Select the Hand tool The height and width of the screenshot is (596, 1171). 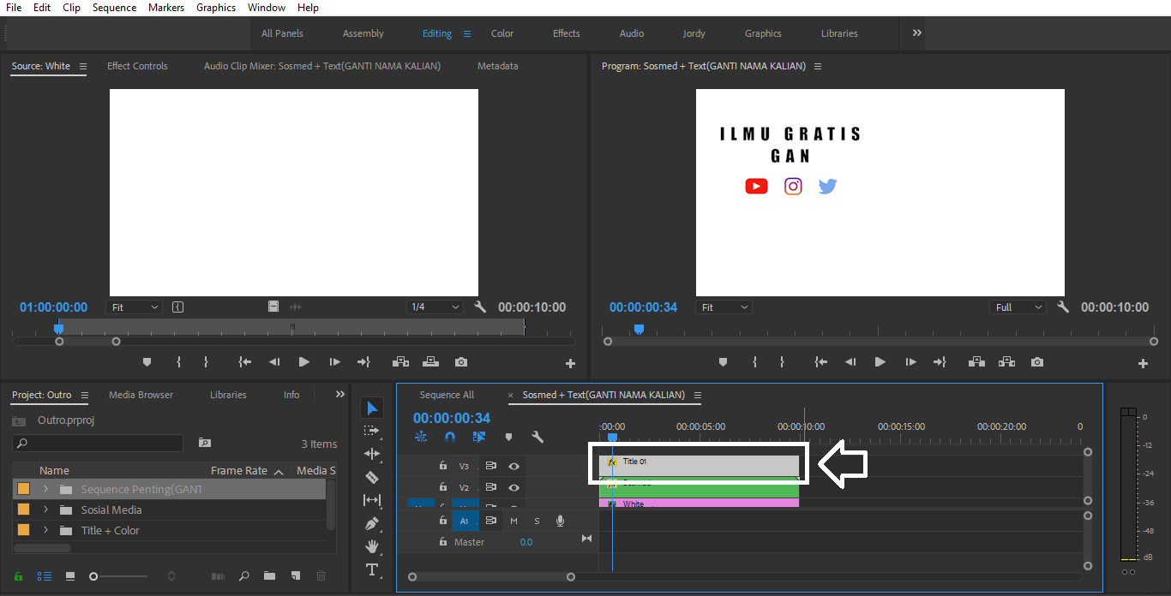click(372, 546)
